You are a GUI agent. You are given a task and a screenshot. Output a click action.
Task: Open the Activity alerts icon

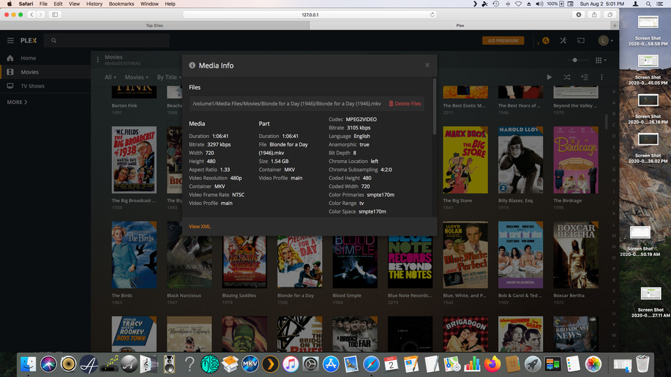click(x=546, y=41)
